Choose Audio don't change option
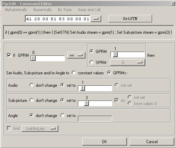The image size is (176, 148). pos(31,85)
